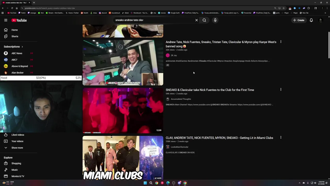Viewport: 330px width, 186px height.
Task: Open the title SNEAKO & Clavicular take Nick Fuentes
Action: [x=210, y=90]
